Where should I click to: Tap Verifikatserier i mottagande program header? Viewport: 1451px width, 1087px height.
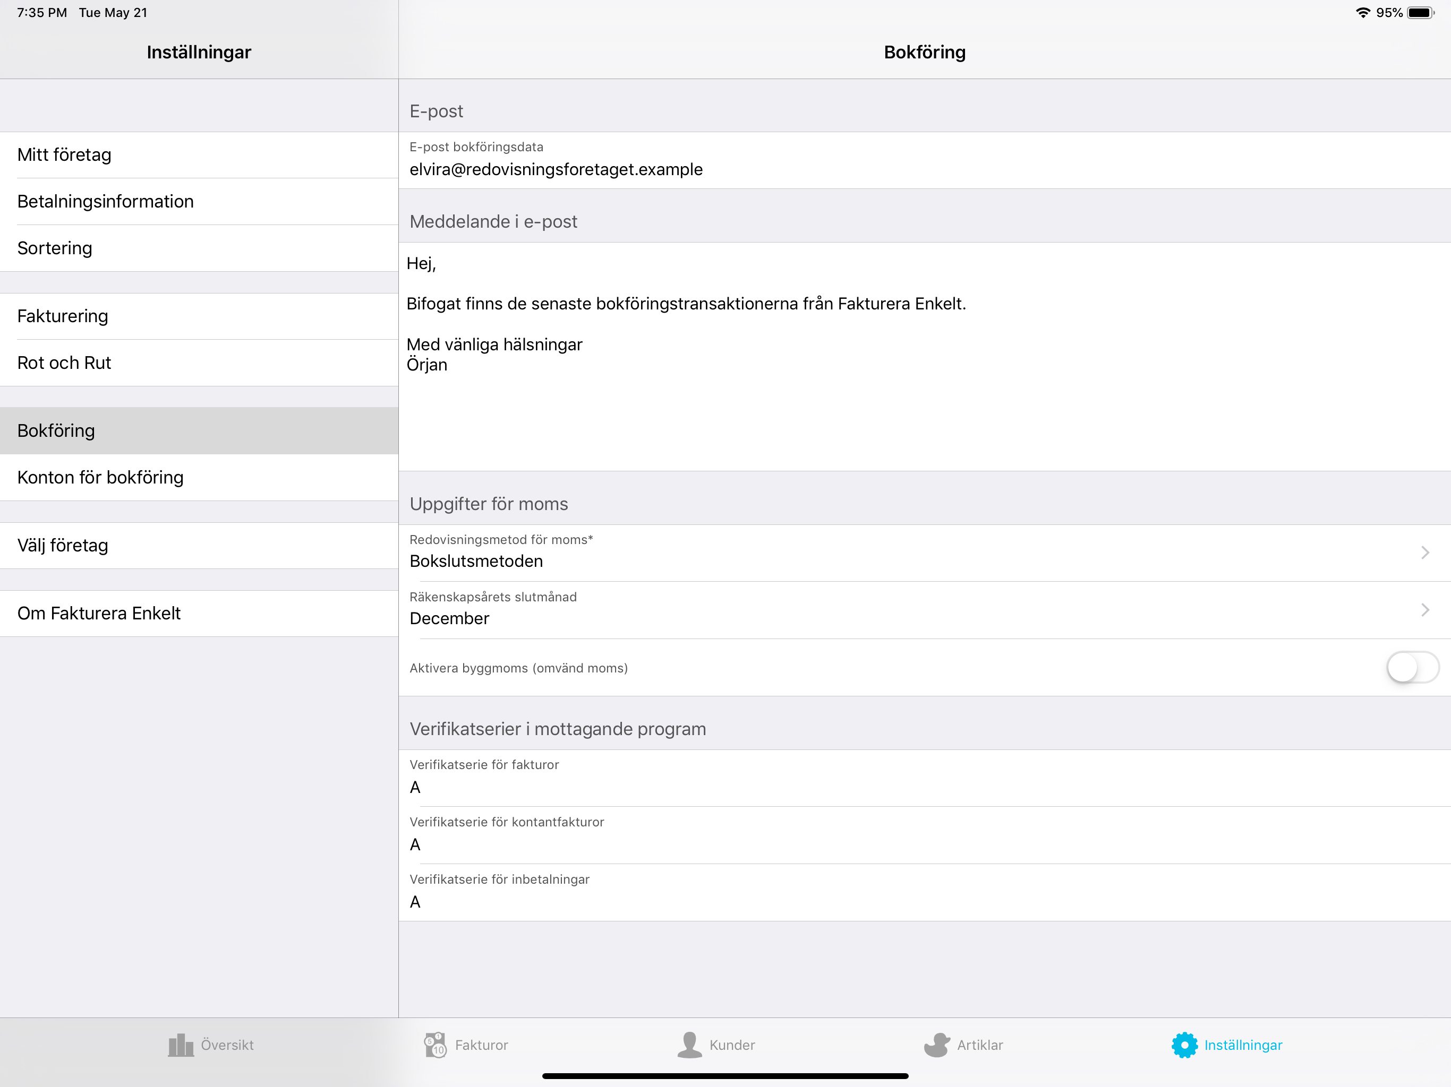click(x=558, y=729)
